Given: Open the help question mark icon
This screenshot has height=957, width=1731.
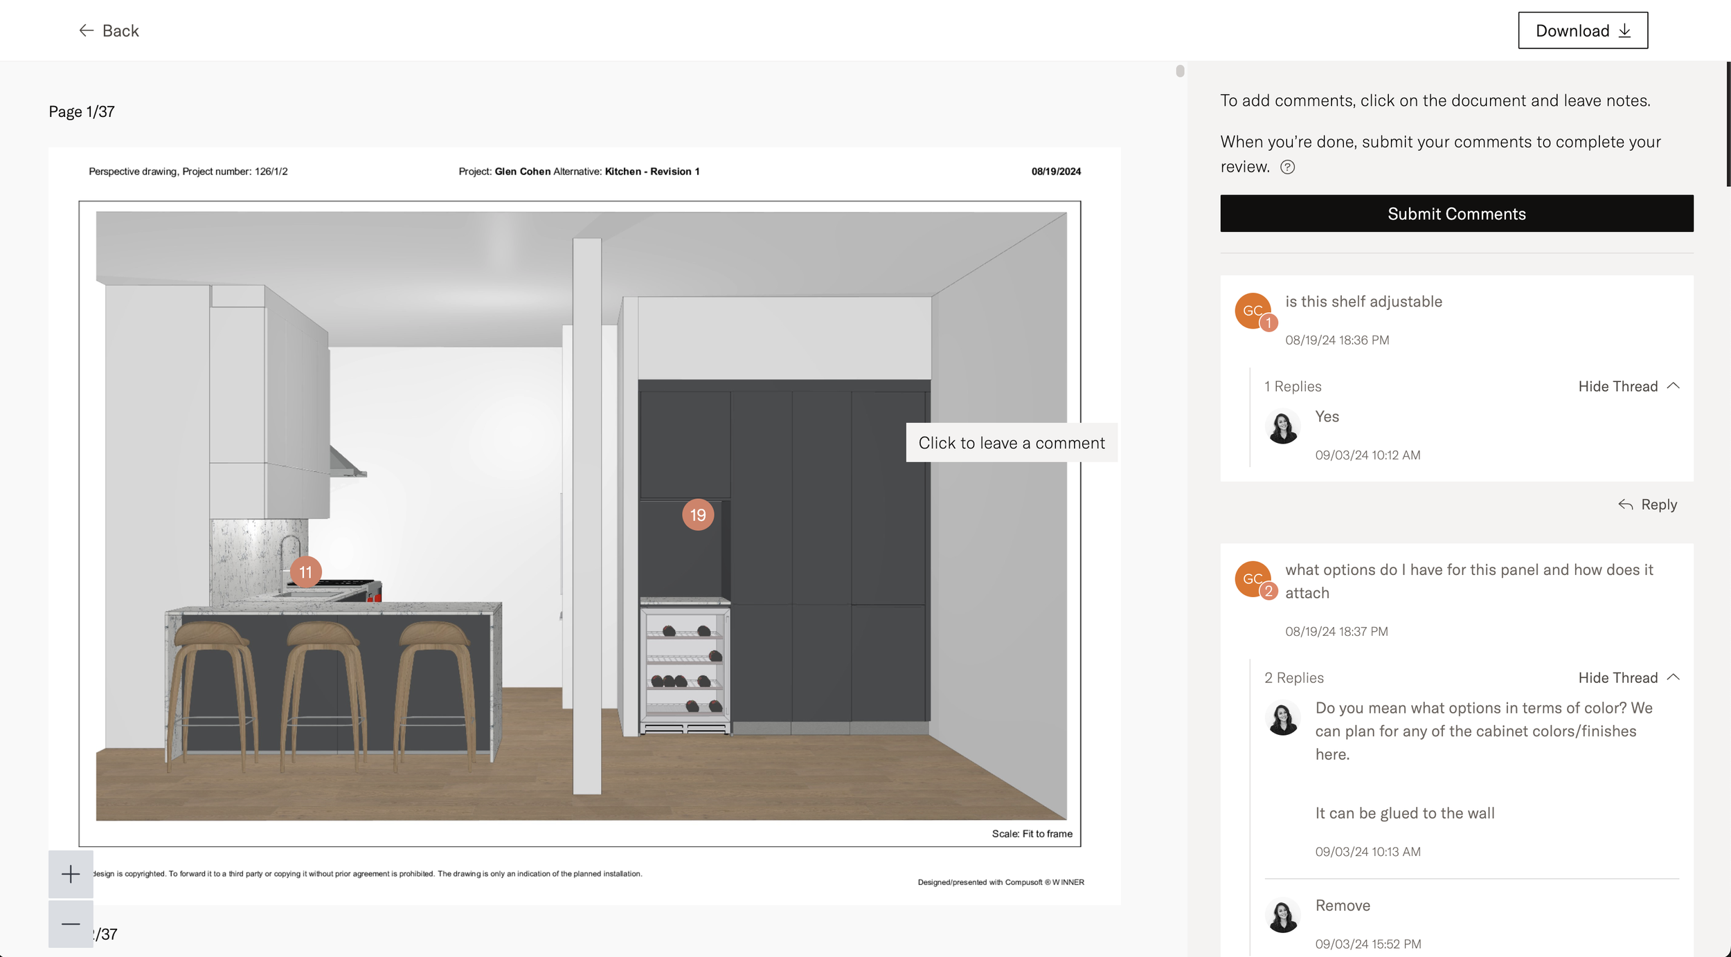Looking at the screenshot, I should click(1287, 167).
